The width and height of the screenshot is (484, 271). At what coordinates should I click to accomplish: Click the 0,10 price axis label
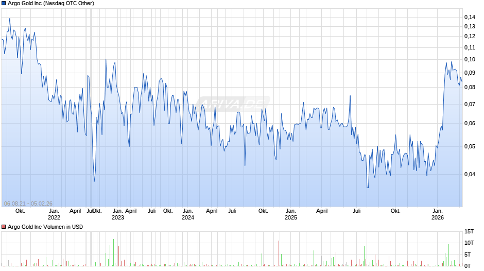coord(470,59)
